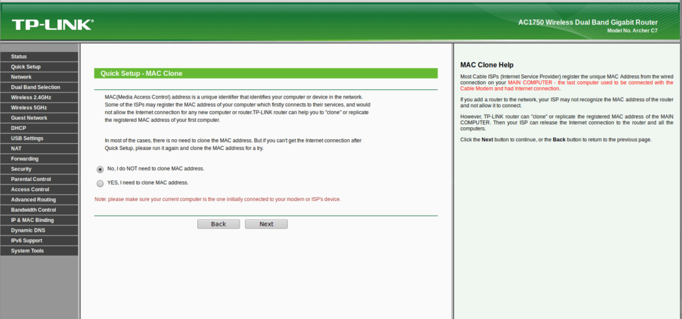Open Wireless 2.4GHz settings
682x319 pixels.
pyautogui.click(x=39, y=97)
